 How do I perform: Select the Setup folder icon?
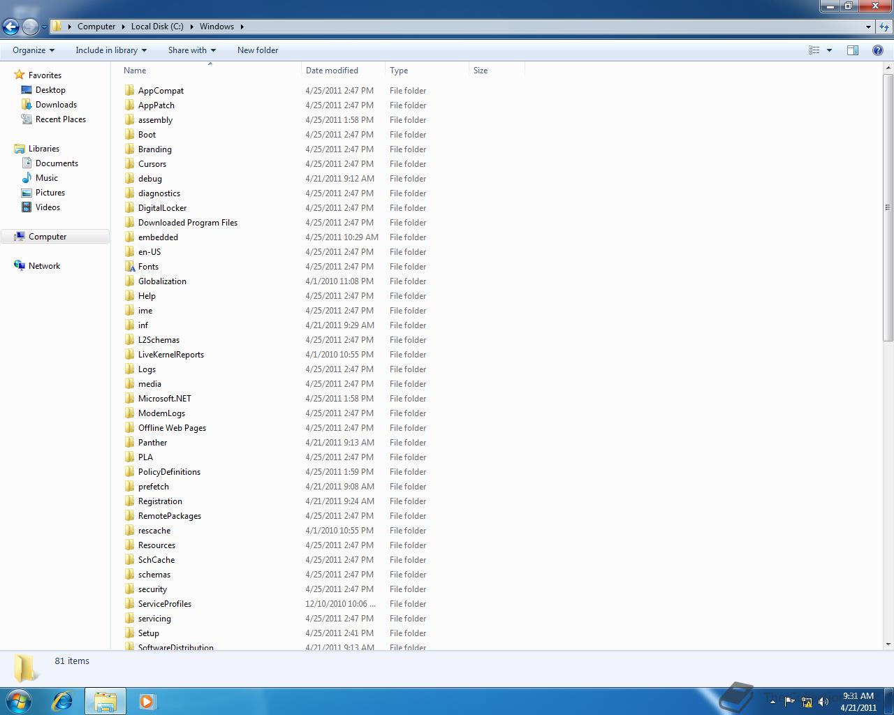[x=129, y=633]
